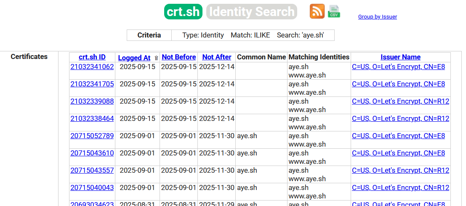The width and height of the screenshot is (466, 206).
Task: Sort by crt.sh ID column
Action: coord(92,57)
